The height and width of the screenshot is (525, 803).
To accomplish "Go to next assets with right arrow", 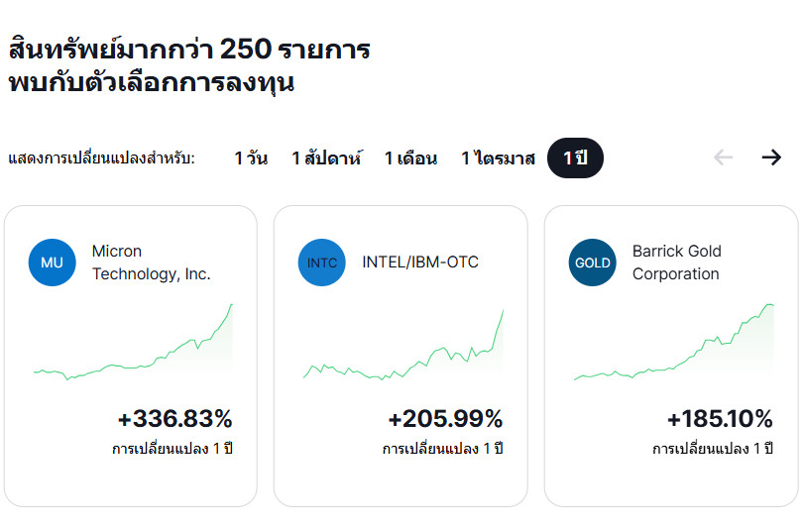I will 771,157.
